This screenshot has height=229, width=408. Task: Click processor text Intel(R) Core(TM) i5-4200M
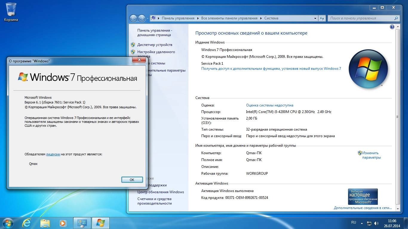pyautogui.click(x=289, y=112)
